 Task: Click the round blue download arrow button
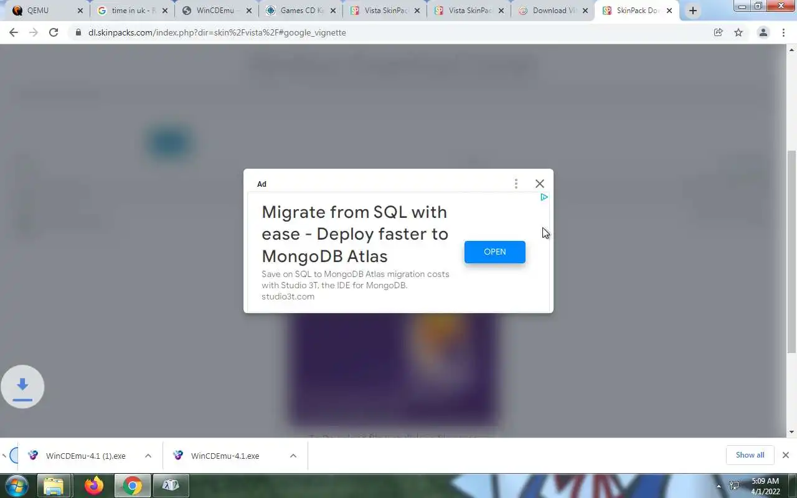coord(22,387)
